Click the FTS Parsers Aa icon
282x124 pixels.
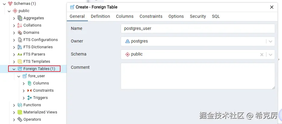click(20, 54)
